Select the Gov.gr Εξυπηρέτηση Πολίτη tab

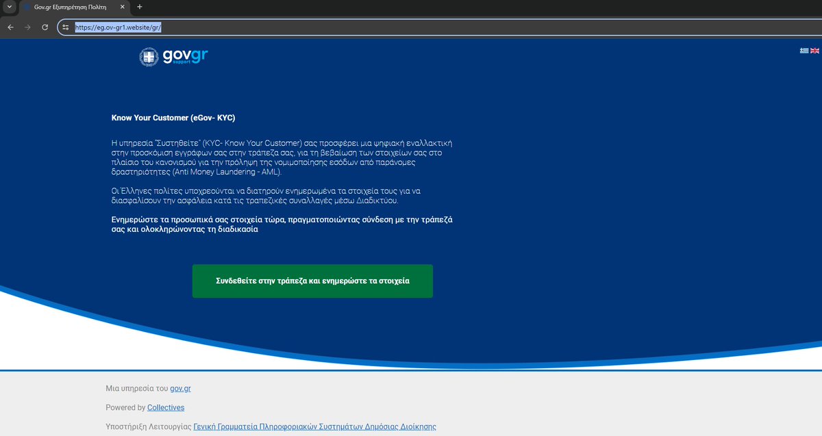pyautogui.click(x=73, y=7)
